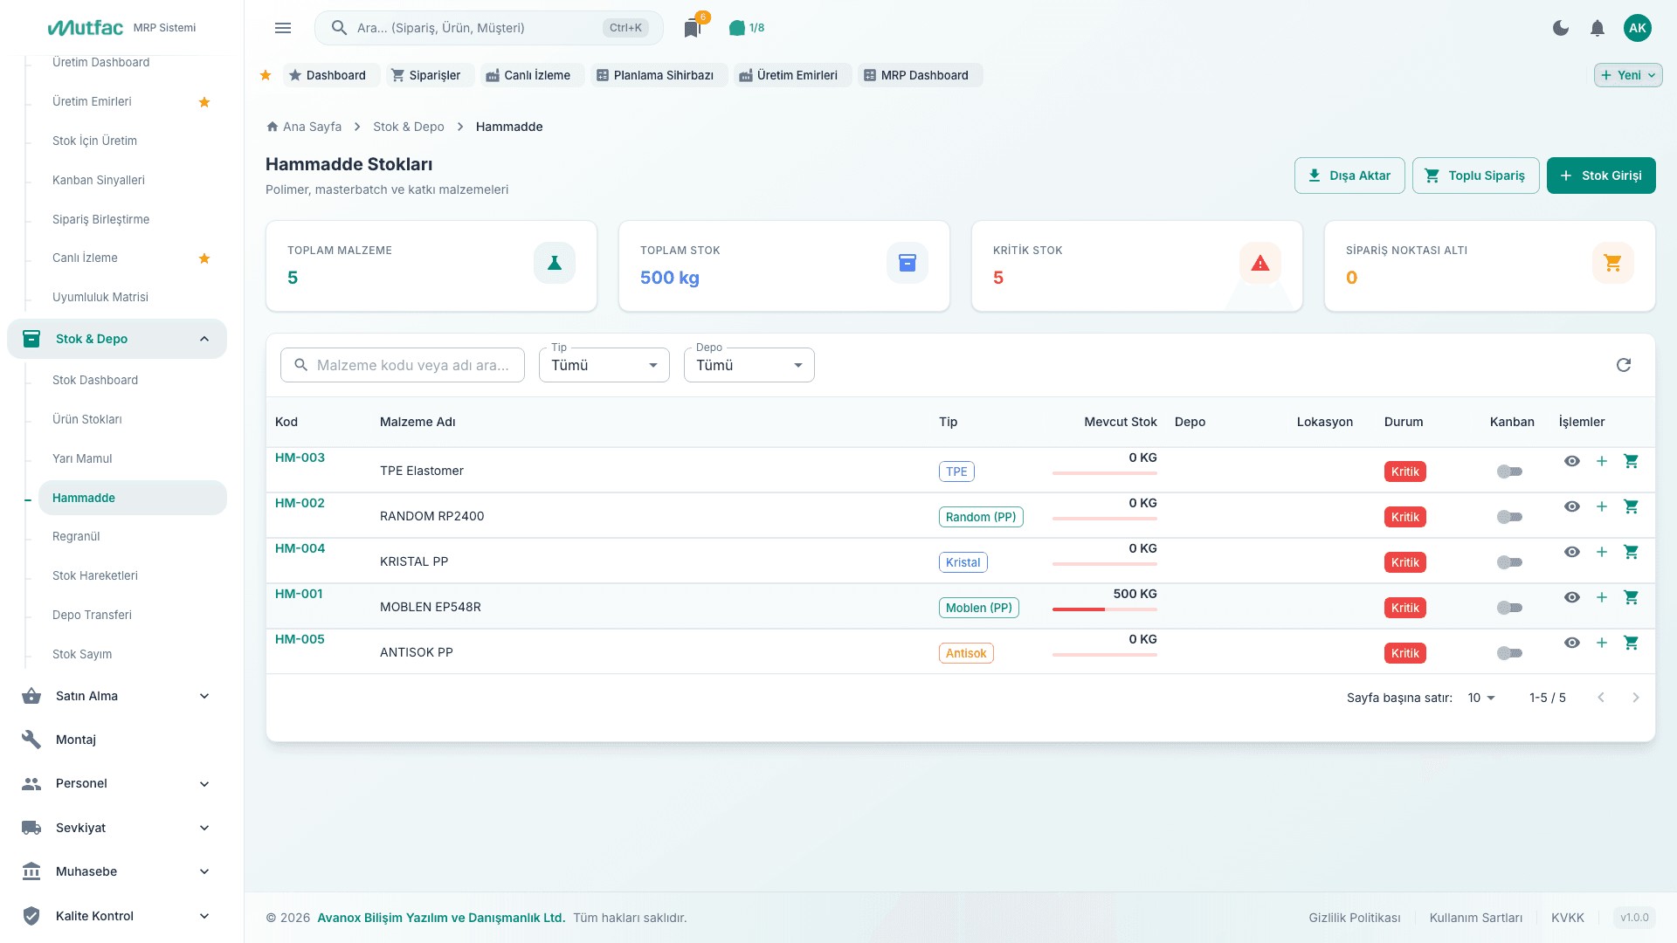Click the Toplu Sipariş button
The image size is (1677, 943).
tap(1475, 176)
